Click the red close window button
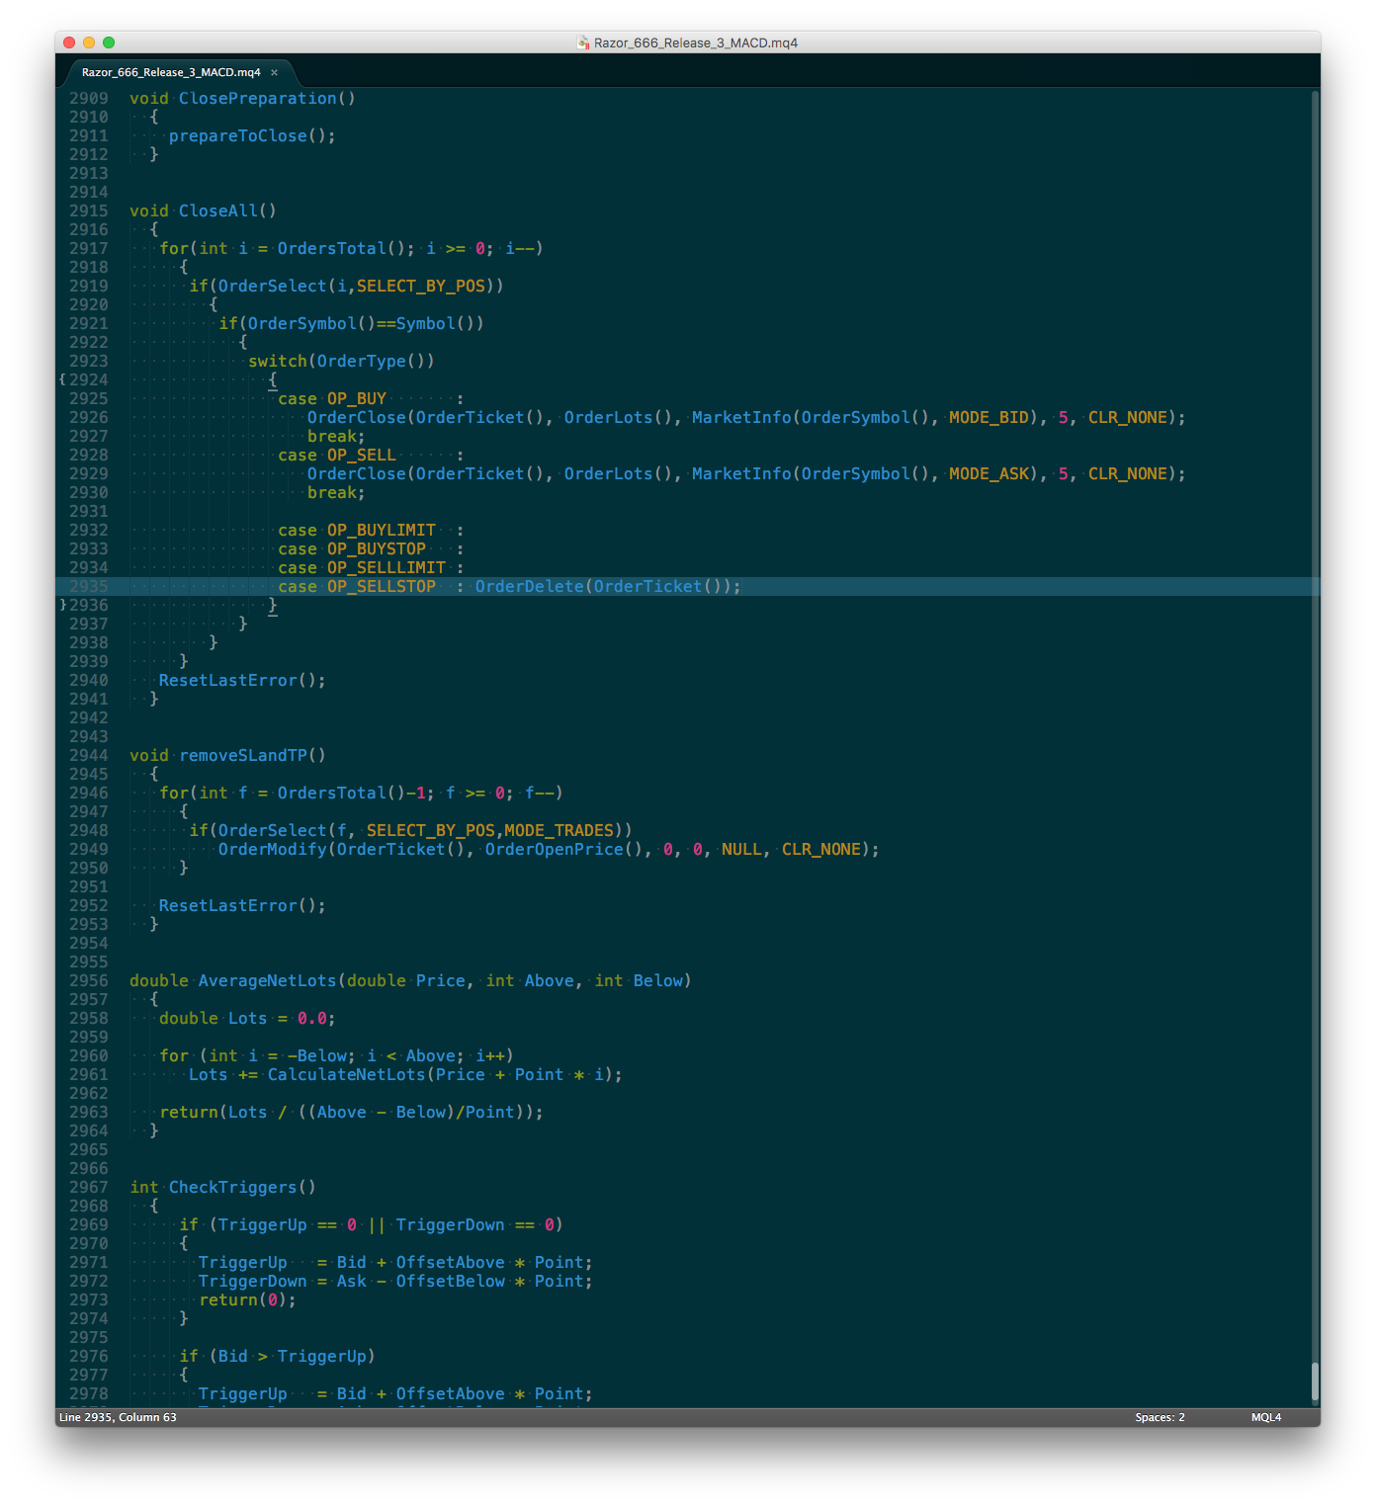This screenshot has width=1376, height=1506. (x=69, y=42)
